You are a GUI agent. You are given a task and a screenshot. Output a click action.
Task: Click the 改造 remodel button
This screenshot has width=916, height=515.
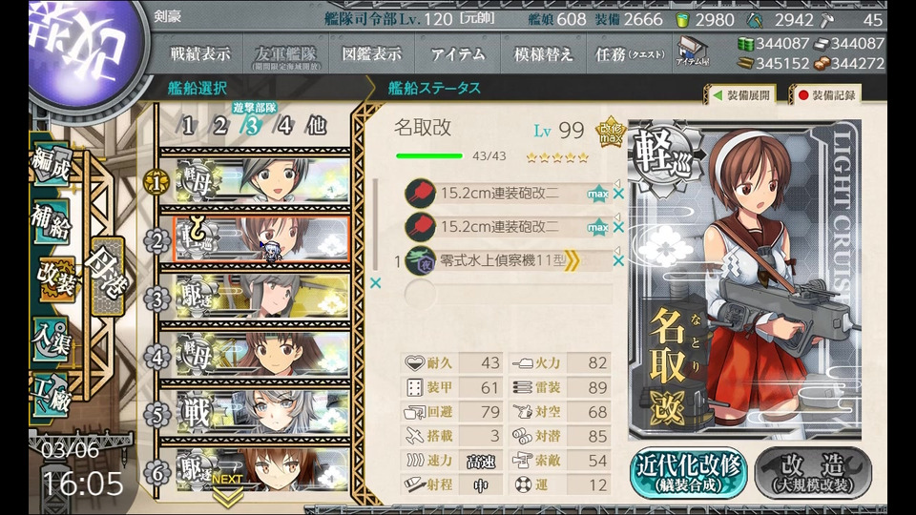[x=813, y=474]
